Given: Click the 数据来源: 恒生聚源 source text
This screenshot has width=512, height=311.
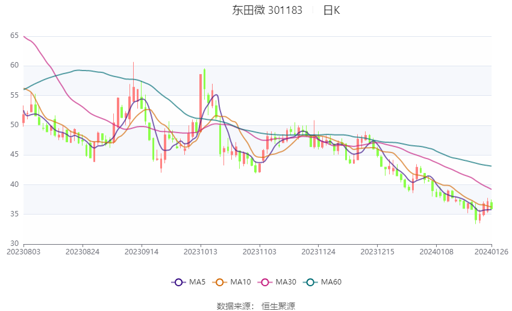Looking at the screenshot, I should [x=255, y=306].
